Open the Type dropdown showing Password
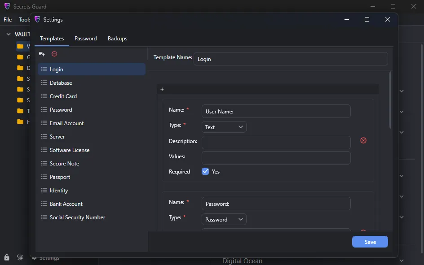Viewport: 424px width, 265px height. click(224, 219)
